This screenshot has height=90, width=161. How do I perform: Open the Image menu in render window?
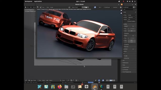pos(52,7)
